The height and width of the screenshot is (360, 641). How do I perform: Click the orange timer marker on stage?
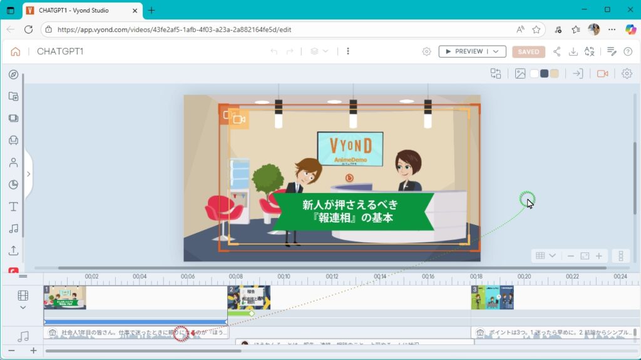point(349,177)
